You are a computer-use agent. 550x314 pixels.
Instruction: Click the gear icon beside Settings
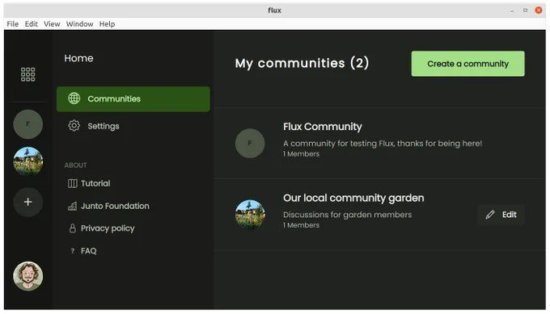coord(74,126)
